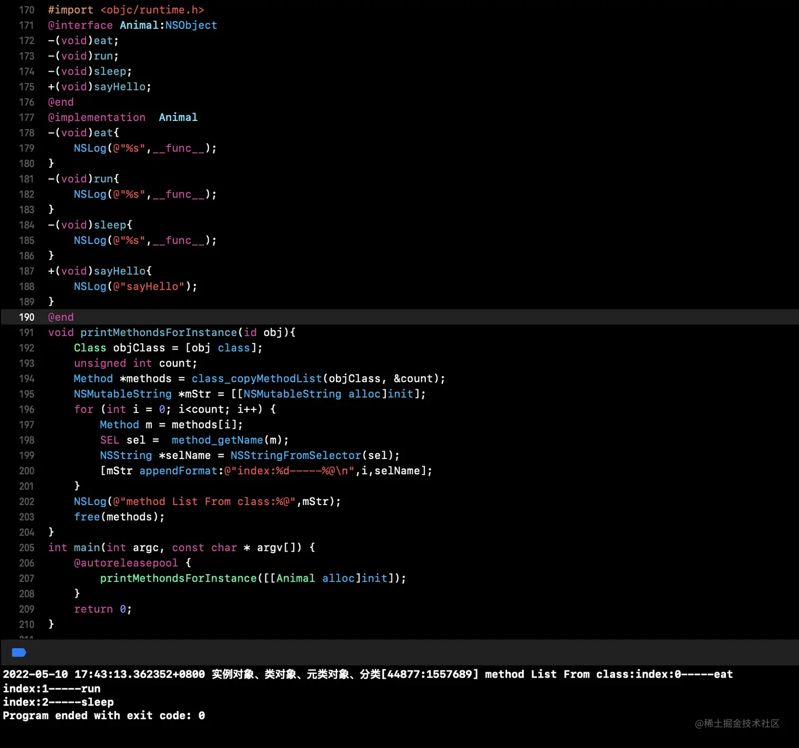Click line number 207 in the gutter
799x748 pixels.
(x=26, y=578)
